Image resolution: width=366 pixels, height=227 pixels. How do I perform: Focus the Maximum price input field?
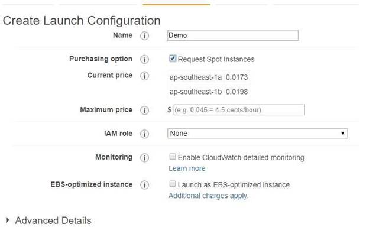[x=239, y=110]
